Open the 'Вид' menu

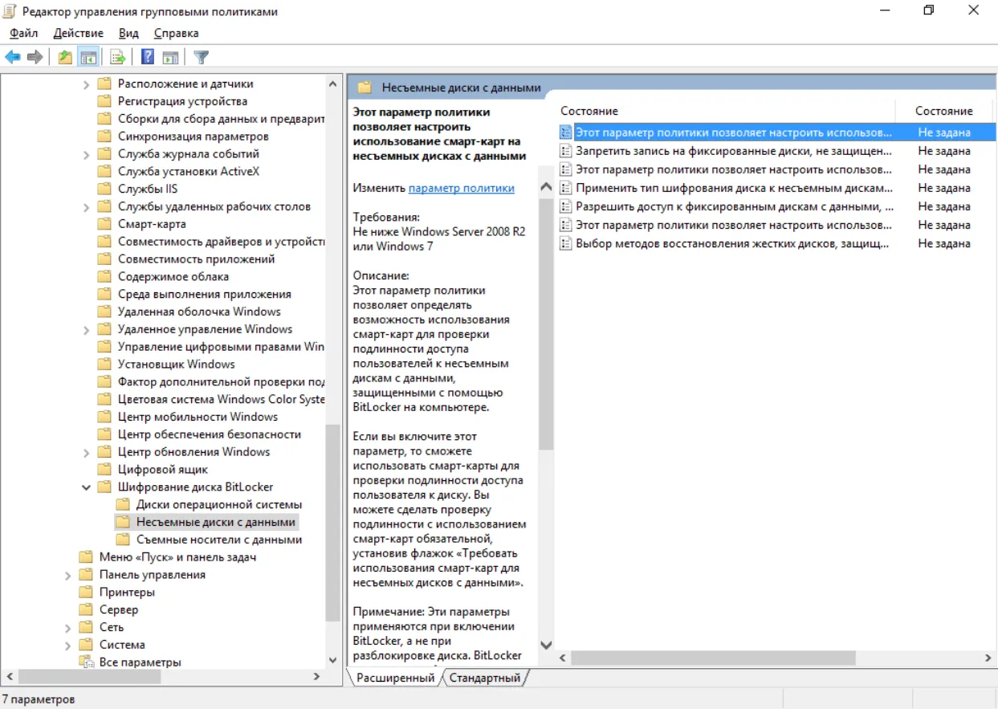pyautogui.click(x=128, y=33)
